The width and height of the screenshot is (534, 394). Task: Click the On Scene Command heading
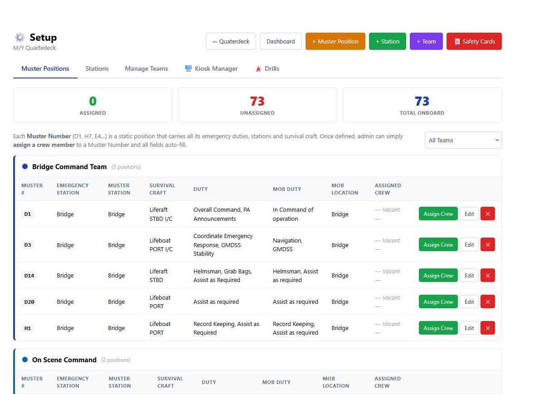pos(64,360)
